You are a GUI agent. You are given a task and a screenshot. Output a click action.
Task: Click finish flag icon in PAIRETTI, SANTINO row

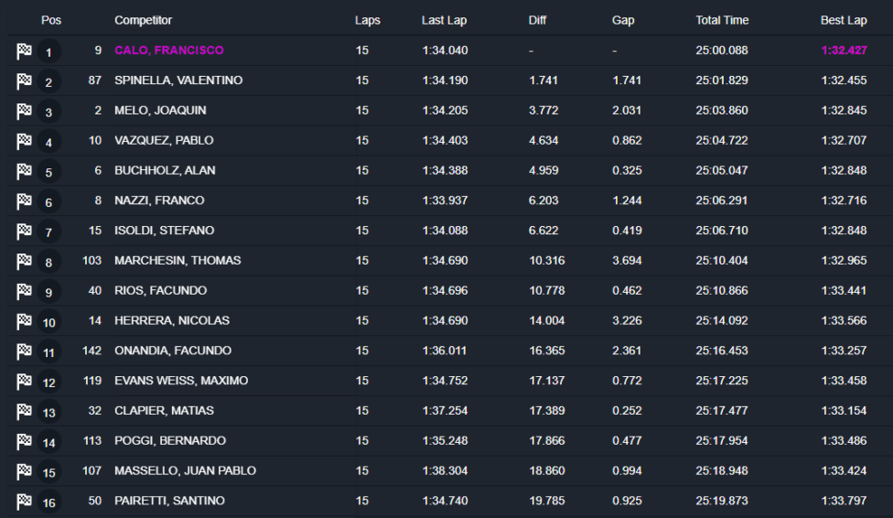[24, 502]
